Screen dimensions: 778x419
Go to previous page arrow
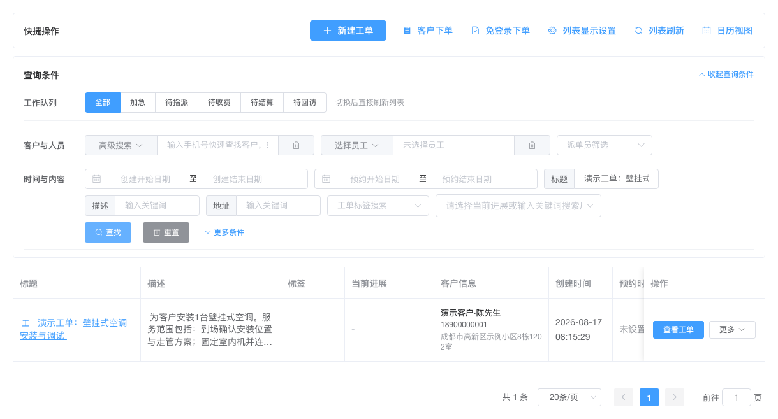pos(624,397)
